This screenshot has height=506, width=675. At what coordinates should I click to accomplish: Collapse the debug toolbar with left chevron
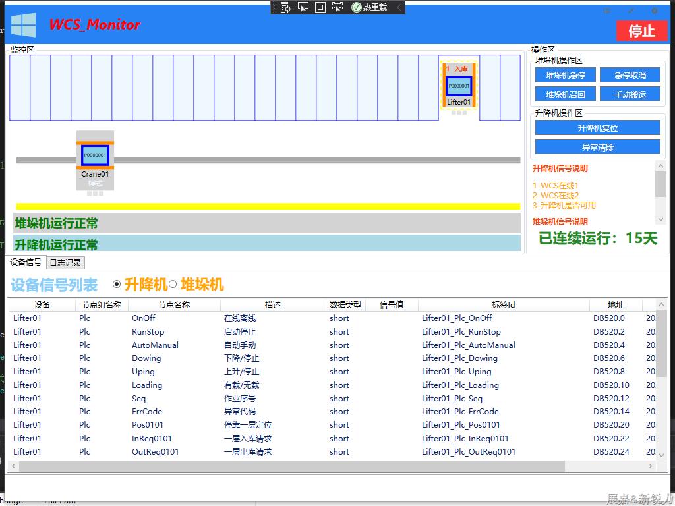point(398,7)
